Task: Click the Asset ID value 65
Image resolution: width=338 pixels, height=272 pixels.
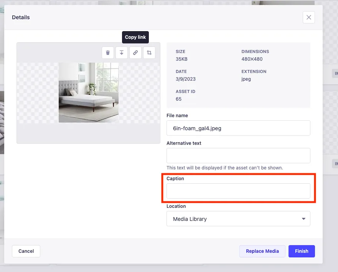Action: click(x=179, y=99)
